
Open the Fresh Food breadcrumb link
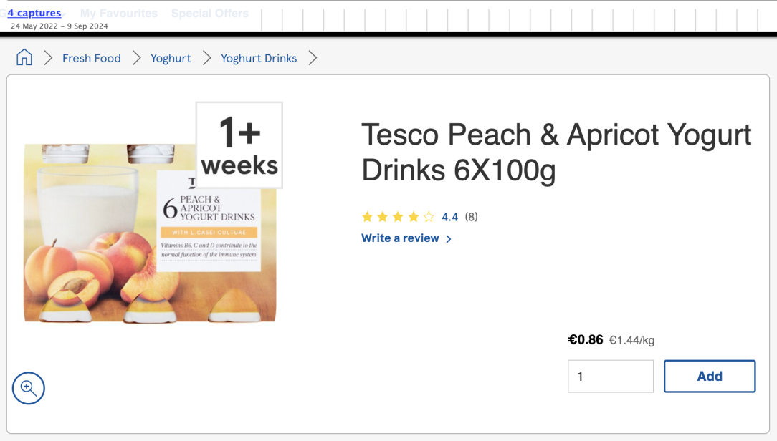92,59
